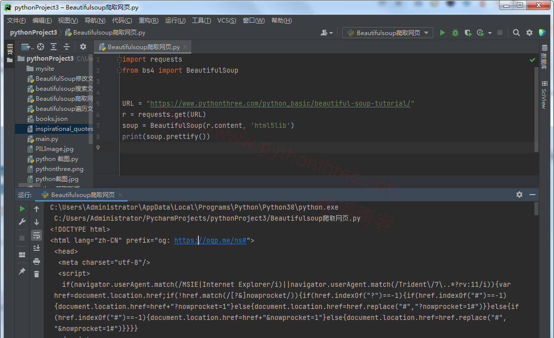Open the VCS(S) menu
The image size is (554, 338).
(x=226, y=21)
